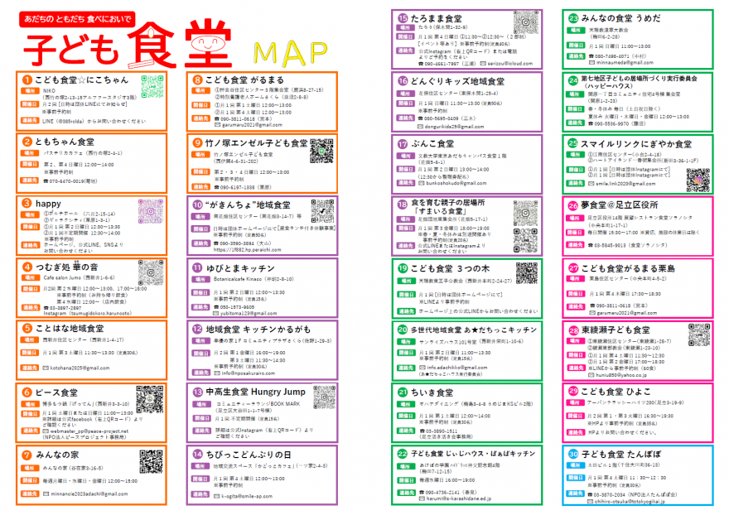Click the QR code in 中高生食堂 Hungry Jump card
Image resolution: width=729 pixels, height=515 pixels.
324,397
